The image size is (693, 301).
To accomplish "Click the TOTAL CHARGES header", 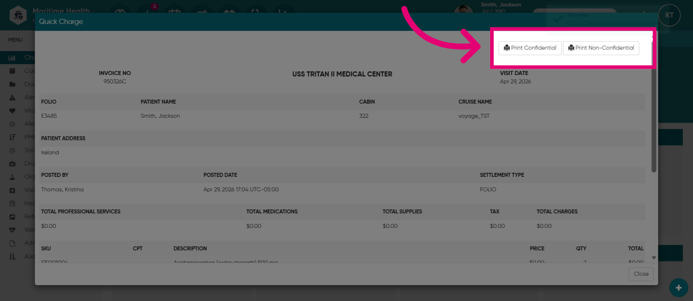I will pyautogui.click(x=557, y=212).
